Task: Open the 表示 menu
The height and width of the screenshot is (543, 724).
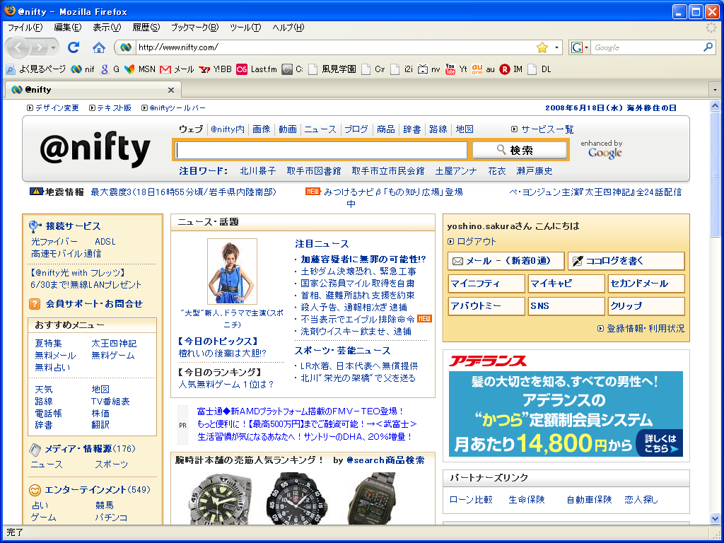Action: click(107, 28)
